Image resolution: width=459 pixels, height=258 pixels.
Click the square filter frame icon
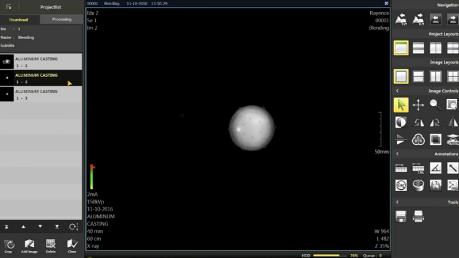(436, 139)
